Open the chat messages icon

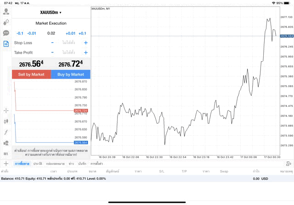pos(6,33)
